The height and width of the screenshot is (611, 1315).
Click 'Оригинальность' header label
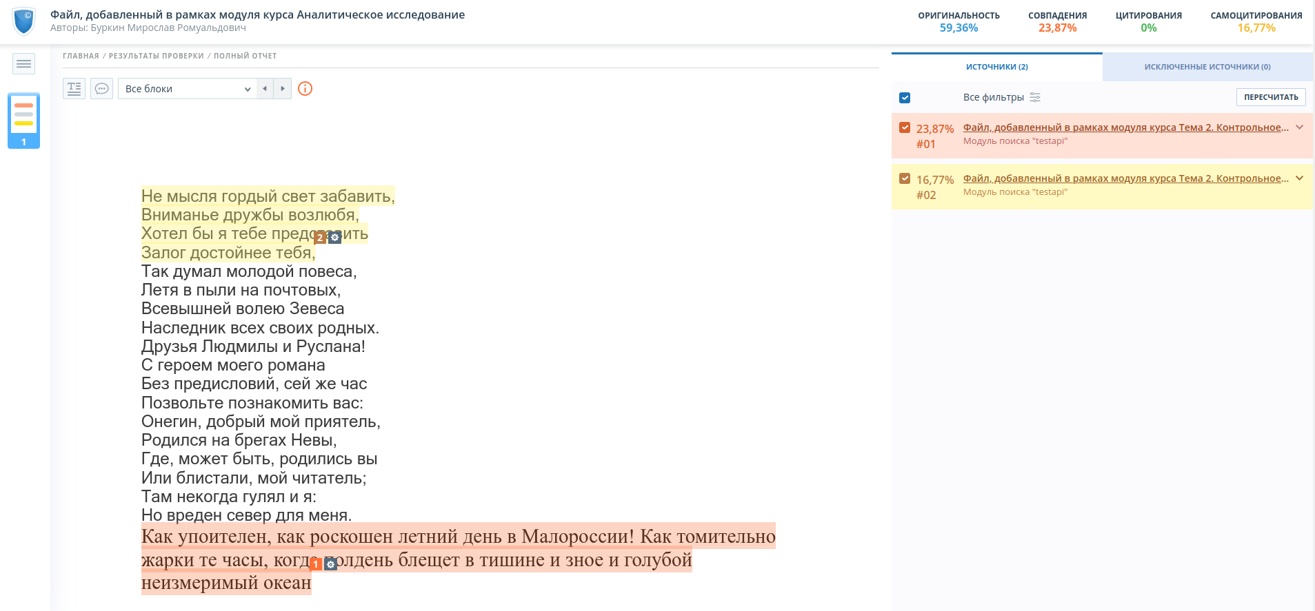pyautogui.click(x=958, y=15)
